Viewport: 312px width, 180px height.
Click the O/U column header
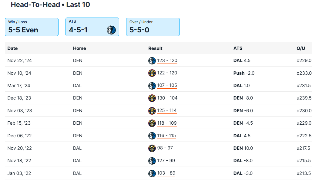pos(301,48)
